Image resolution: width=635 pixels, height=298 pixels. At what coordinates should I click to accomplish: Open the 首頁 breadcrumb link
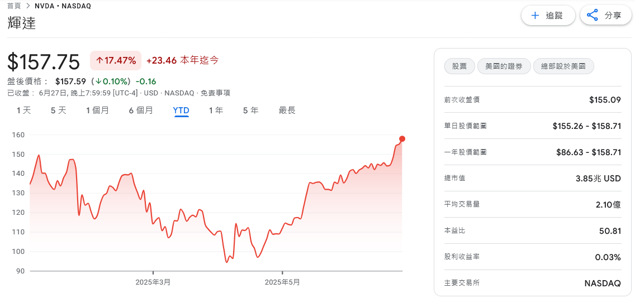pos(14,6)
